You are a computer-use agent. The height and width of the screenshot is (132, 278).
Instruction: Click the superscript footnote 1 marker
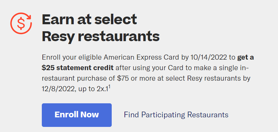click(110, 87)
